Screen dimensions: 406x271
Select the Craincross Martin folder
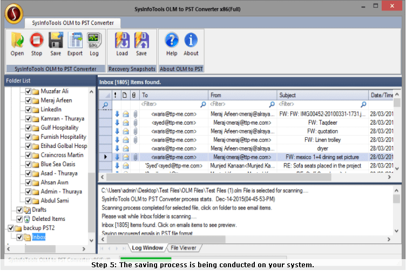coord(62,155)
